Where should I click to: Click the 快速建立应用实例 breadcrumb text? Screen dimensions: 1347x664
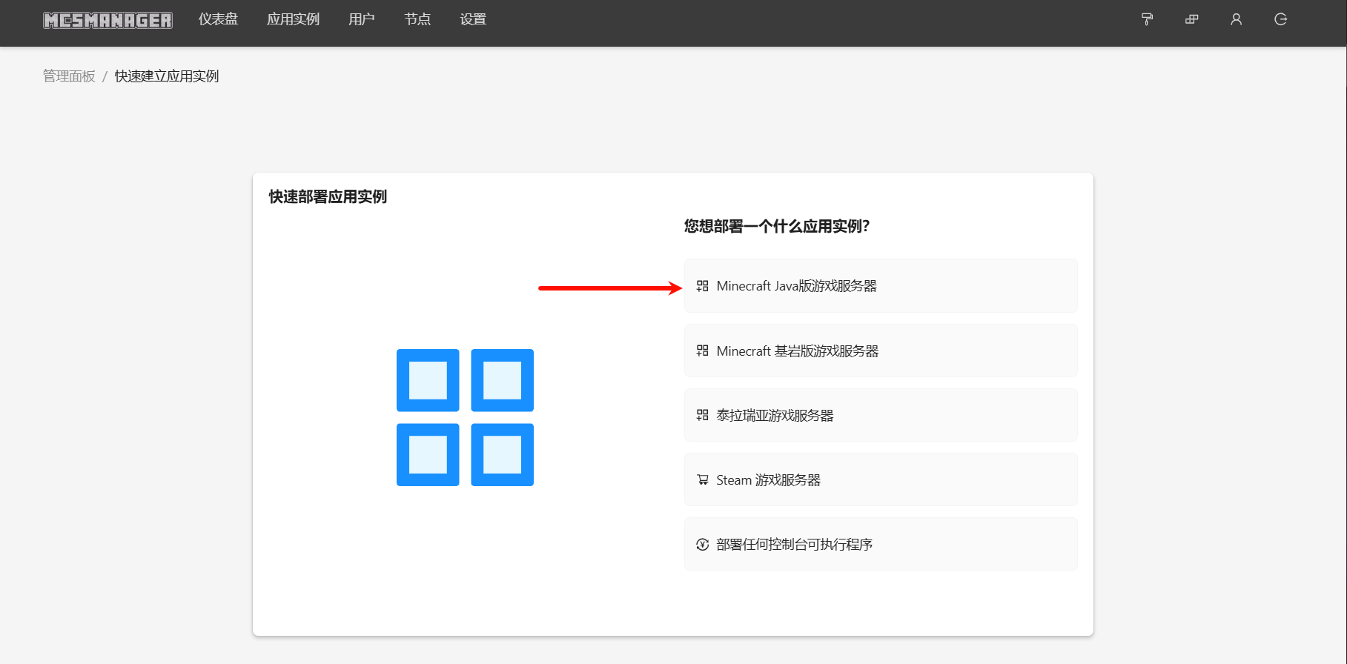pos(167,76)
